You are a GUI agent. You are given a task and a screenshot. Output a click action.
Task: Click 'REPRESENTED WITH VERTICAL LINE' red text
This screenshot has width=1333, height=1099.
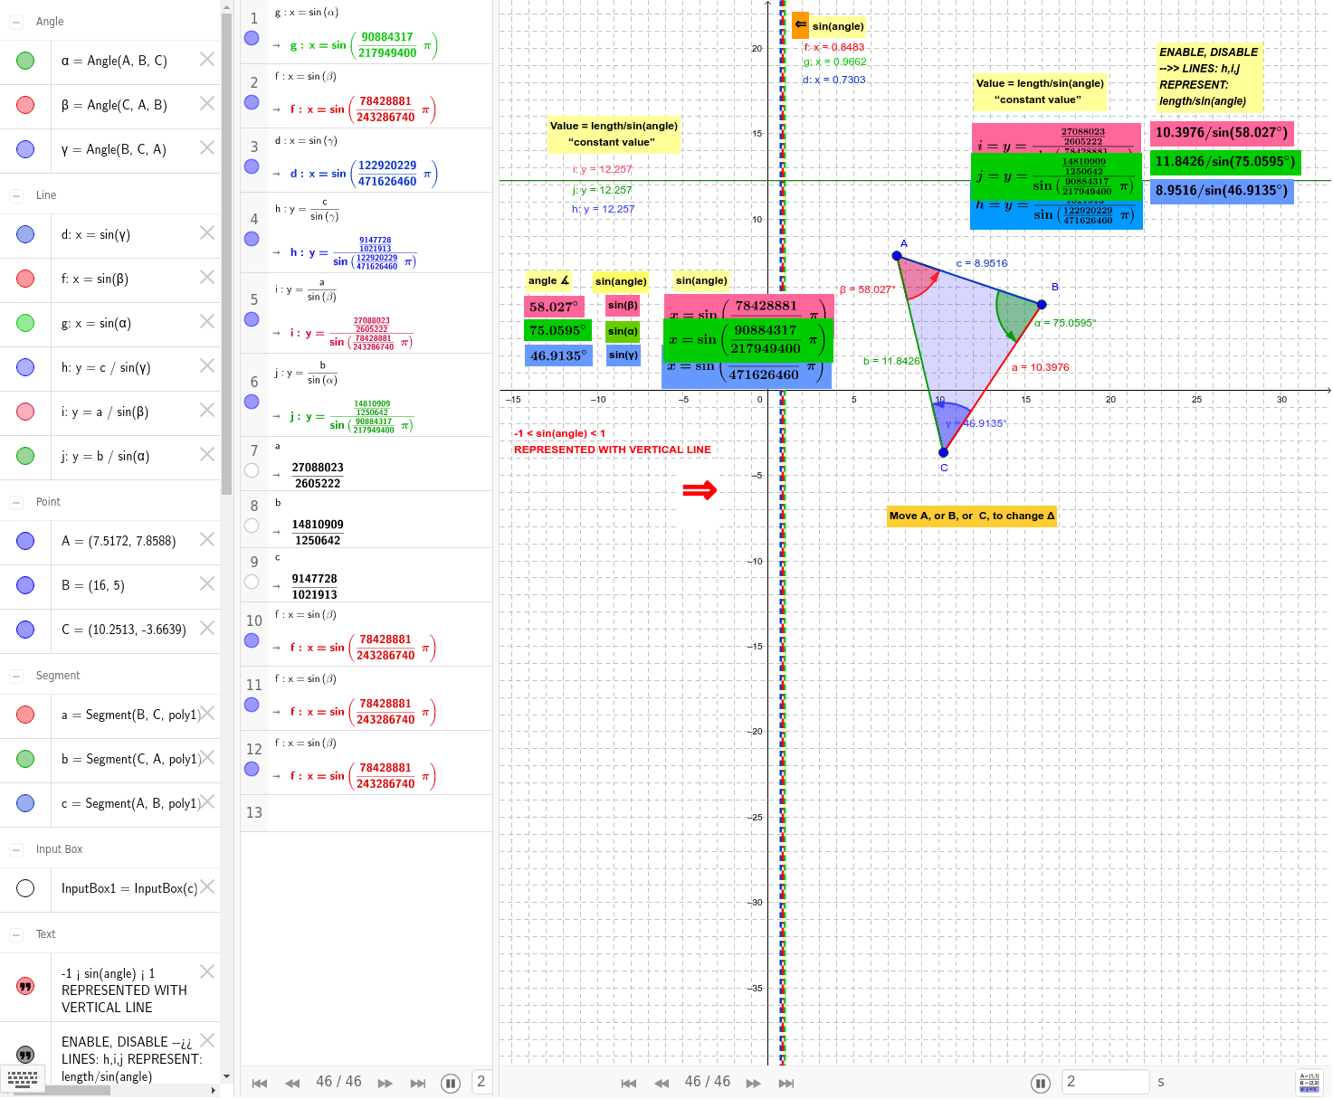[x=613, y=450]
